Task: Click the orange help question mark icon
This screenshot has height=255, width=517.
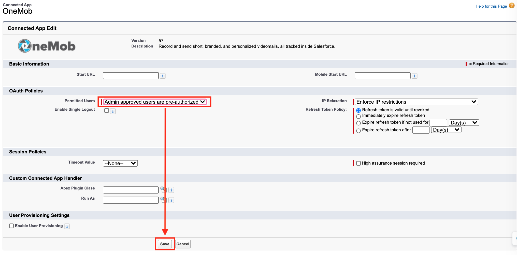Action: tap(512, 6)
